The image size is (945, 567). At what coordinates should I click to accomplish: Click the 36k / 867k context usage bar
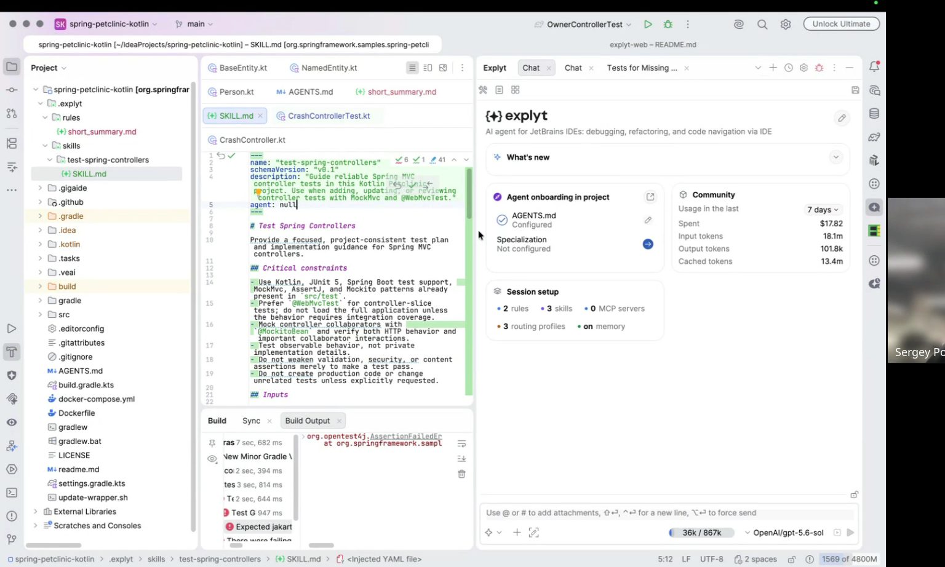(701, 533)
